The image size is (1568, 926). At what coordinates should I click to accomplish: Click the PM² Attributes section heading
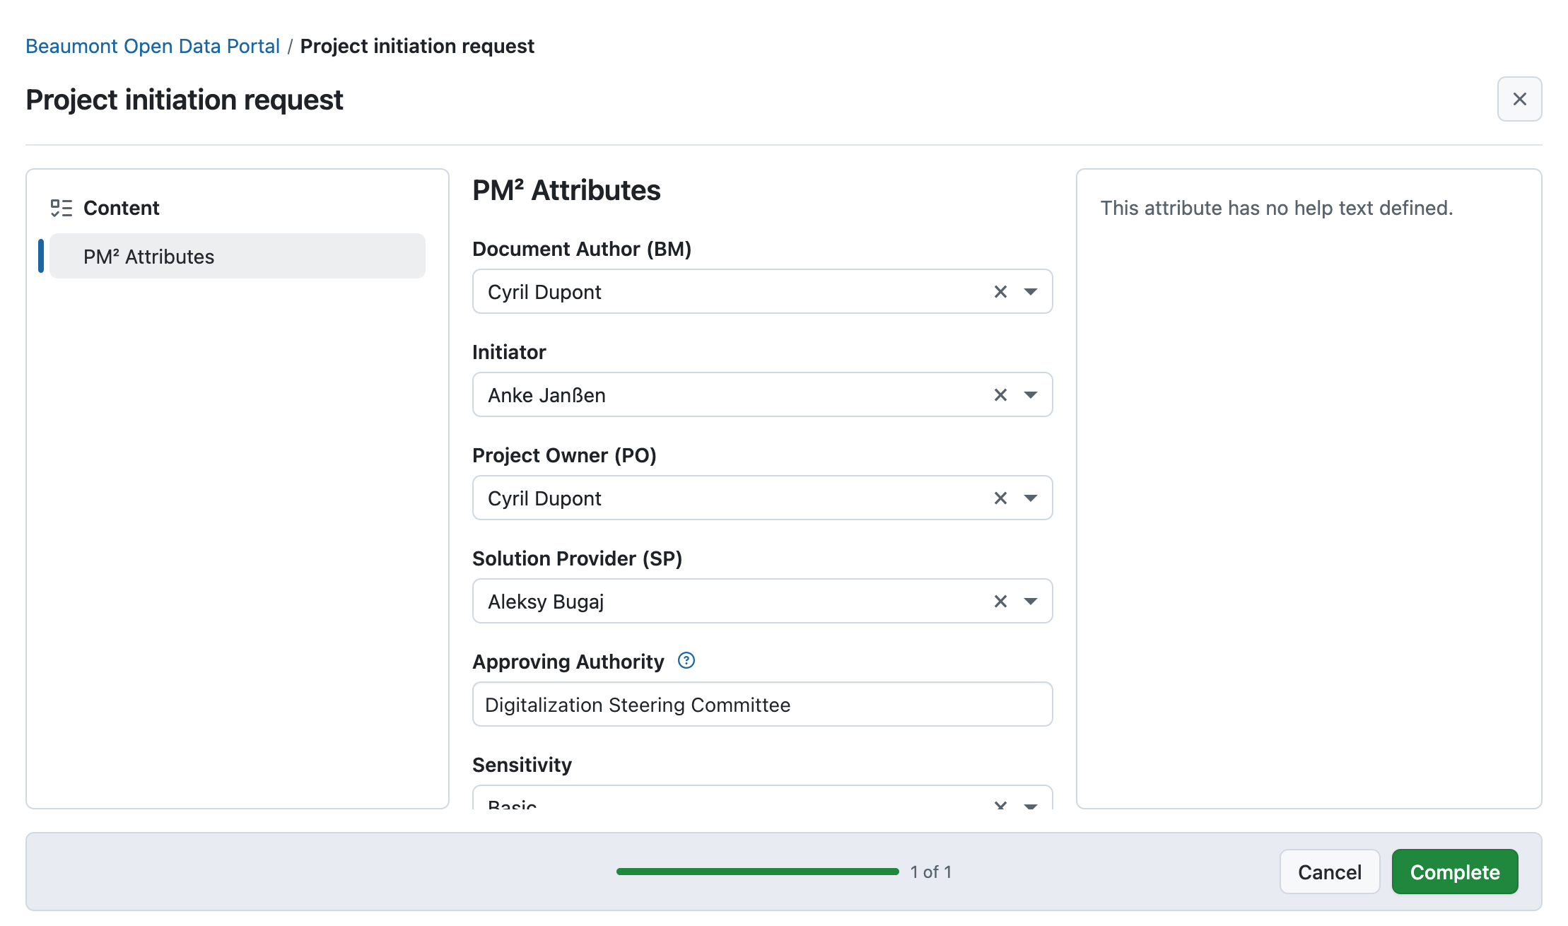point(566,190)
